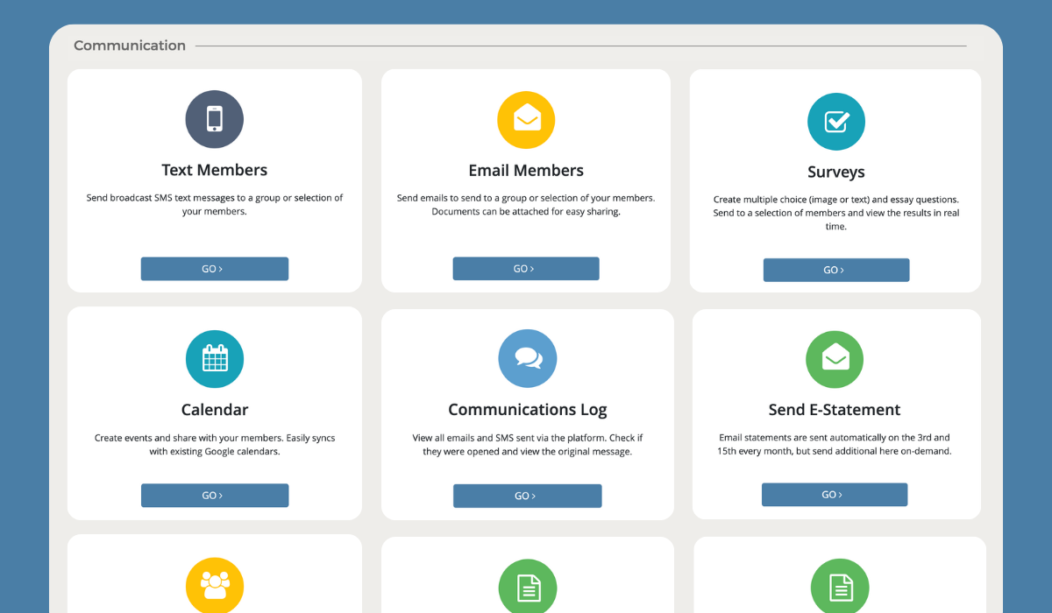
Task: Select the Calendar card
Action: tap(214, 413)
